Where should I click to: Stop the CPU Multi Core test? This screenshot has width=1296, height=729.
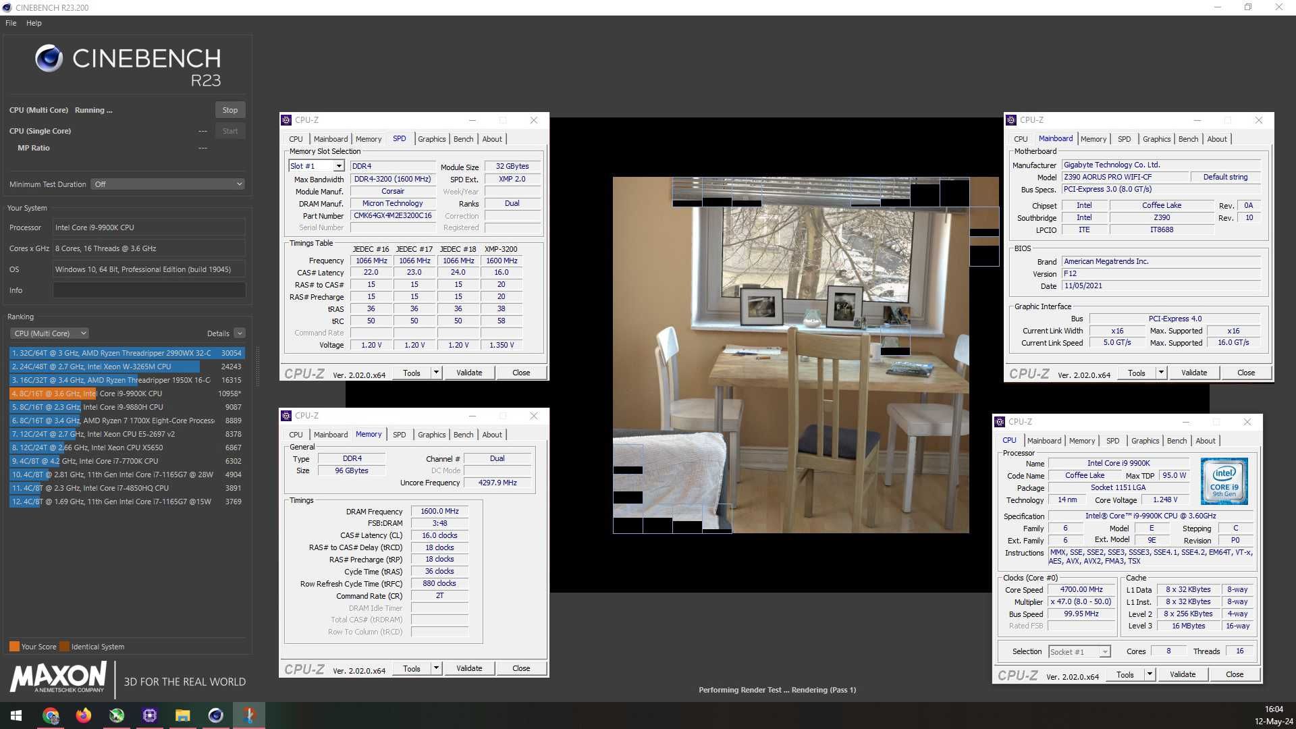click(x=230, y=110)
